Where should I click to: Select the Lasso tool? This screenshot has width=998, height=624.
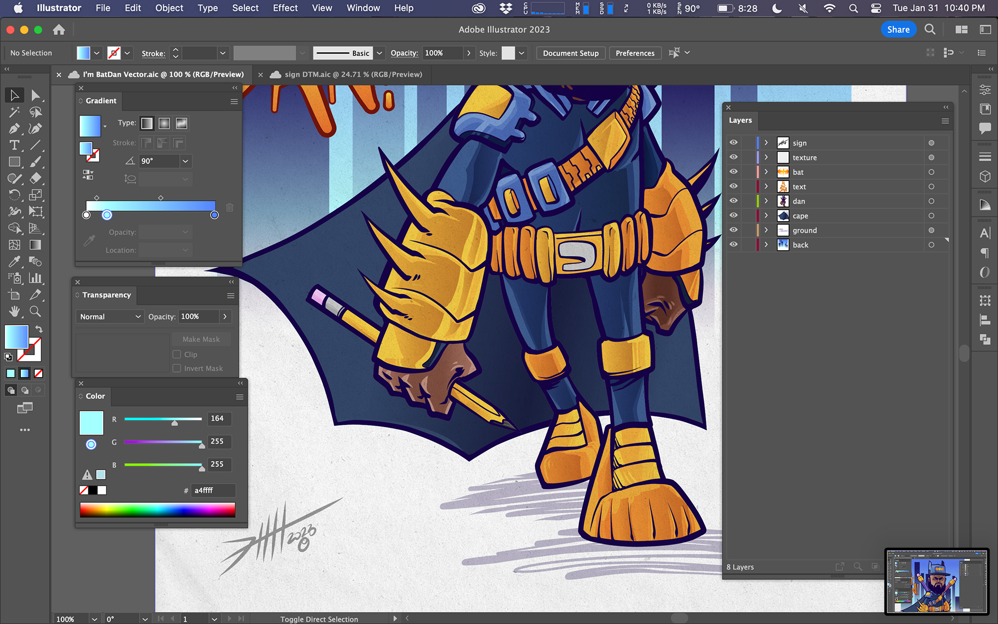pos(35,112)
